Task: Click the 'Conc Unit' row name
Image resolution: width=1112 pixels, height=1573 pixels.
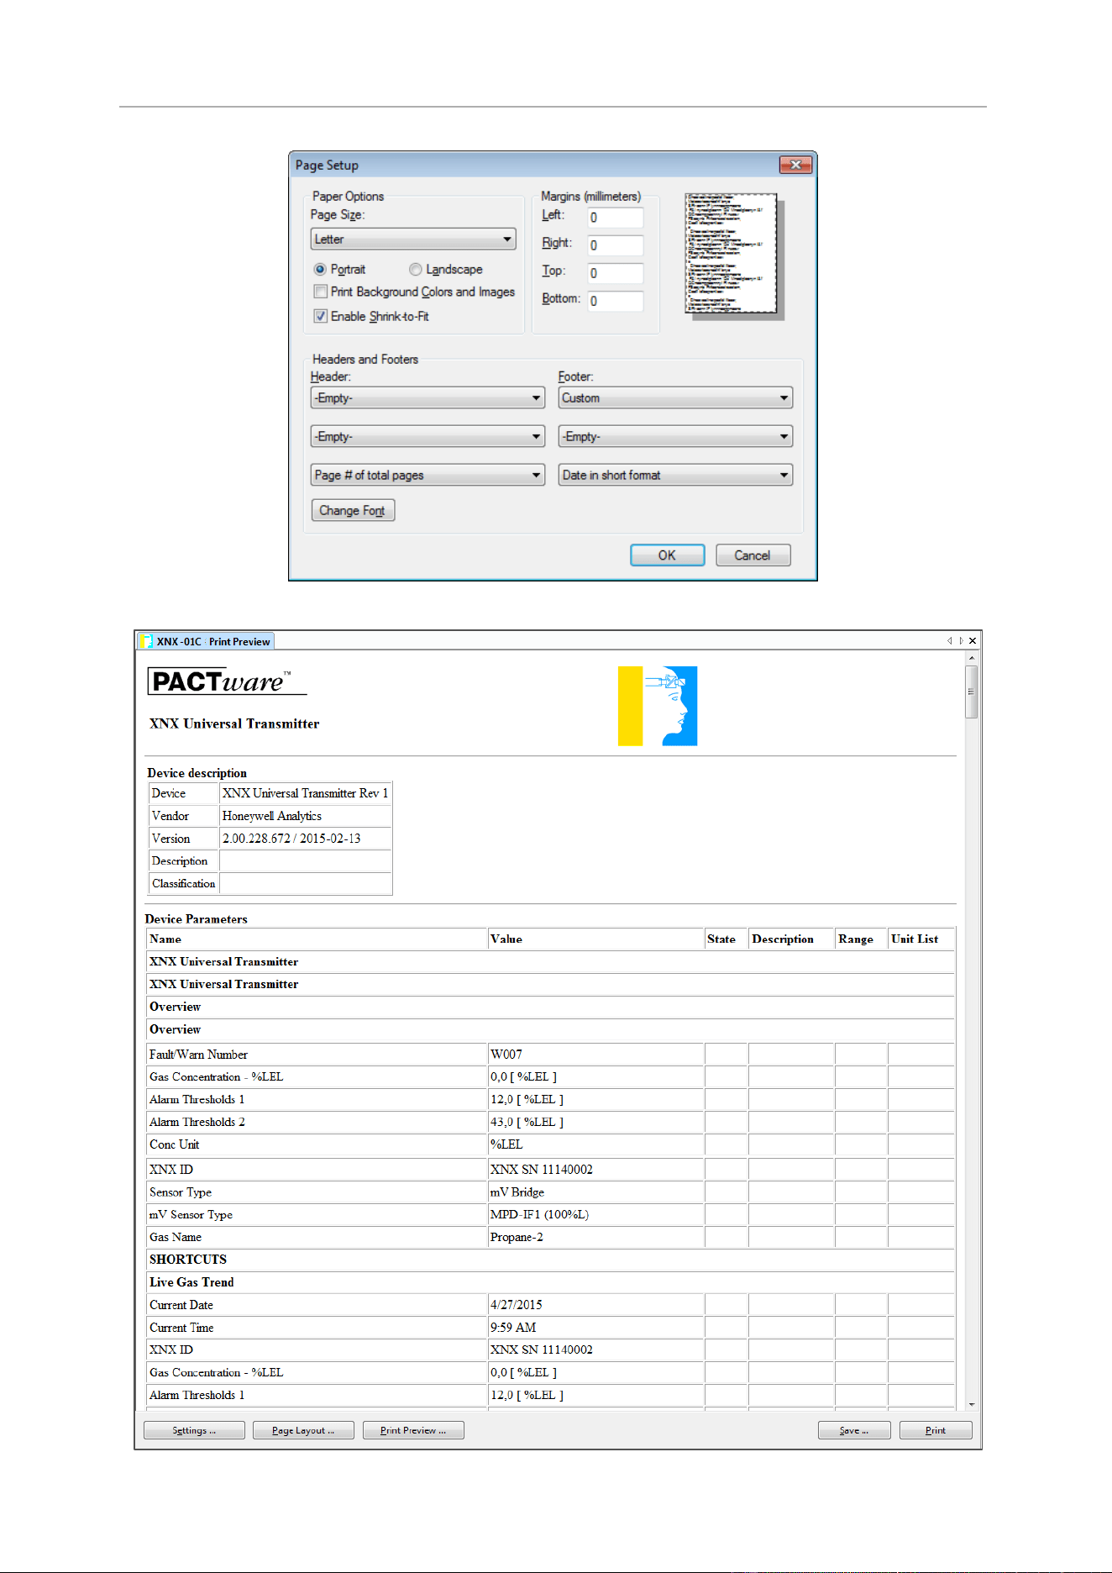Action: point(175,1145)
